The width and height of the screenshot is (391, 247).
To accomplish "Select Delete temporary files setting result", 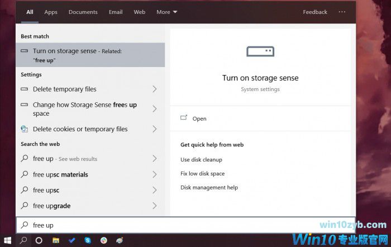I will pos(90,89).
